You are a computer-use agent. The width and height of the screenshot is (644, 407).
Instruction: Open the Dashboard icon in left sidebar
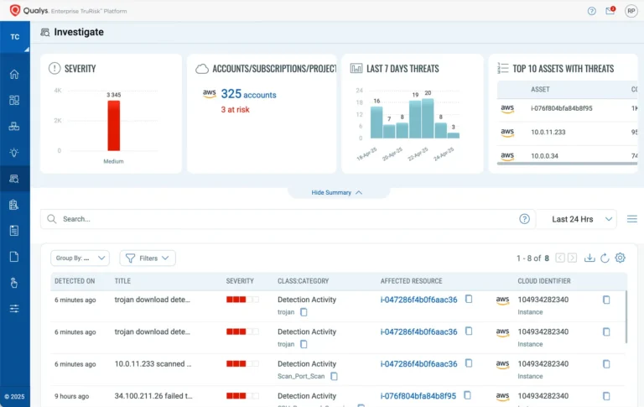pyautogui.click(x=14, y=100)
